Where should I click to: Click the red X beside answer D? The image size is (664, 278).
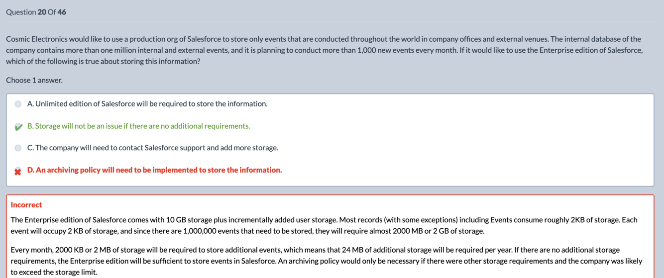click(18, 172)
